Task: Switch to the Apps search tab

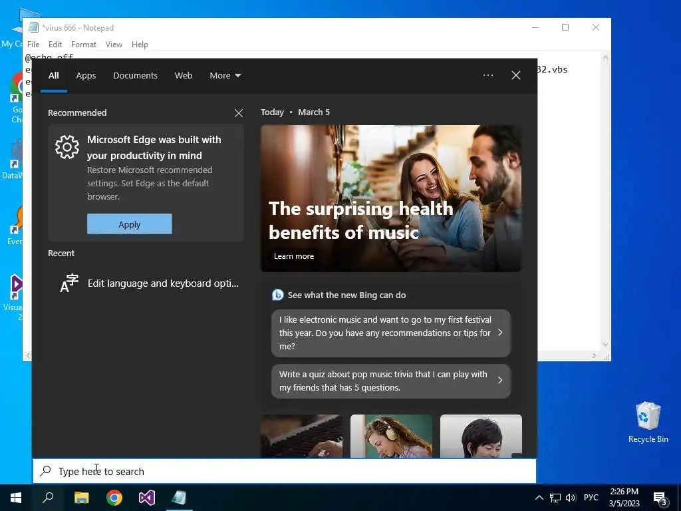Action: tap(86, 76)
